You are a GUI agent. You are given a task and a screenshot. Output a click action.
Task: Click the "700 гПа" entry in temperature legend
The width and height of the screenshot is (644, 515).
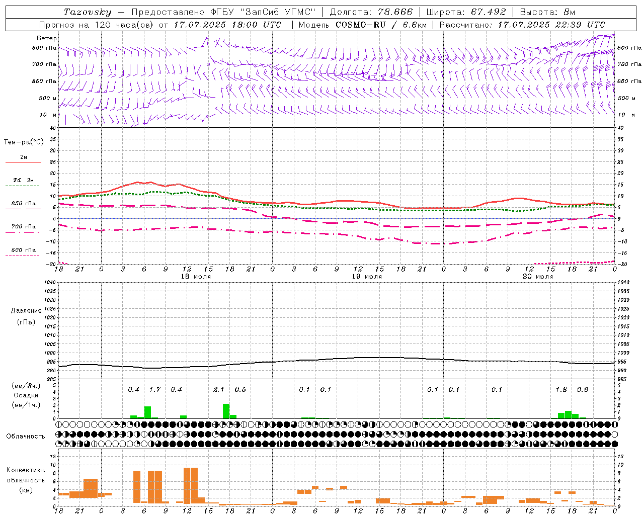pyautogui.click(x=24, y=227)
